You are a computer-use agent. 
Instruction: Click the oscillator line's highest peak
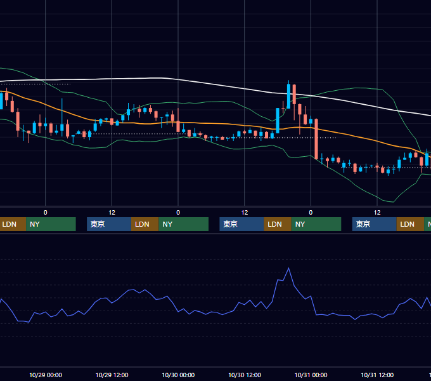(288, 268)
